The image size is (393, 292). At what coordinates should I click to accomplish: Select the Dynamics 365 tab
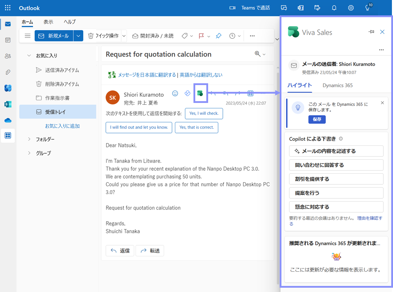[337, 85]
